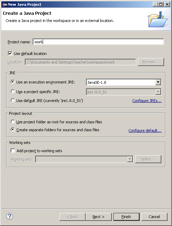Enable Add project to working sets

[13, 151]
